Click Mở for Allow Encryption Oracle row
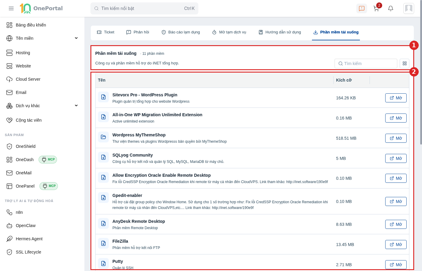This screenshot has width=422, height=271. pyautogui.click(x=396, y=178)
